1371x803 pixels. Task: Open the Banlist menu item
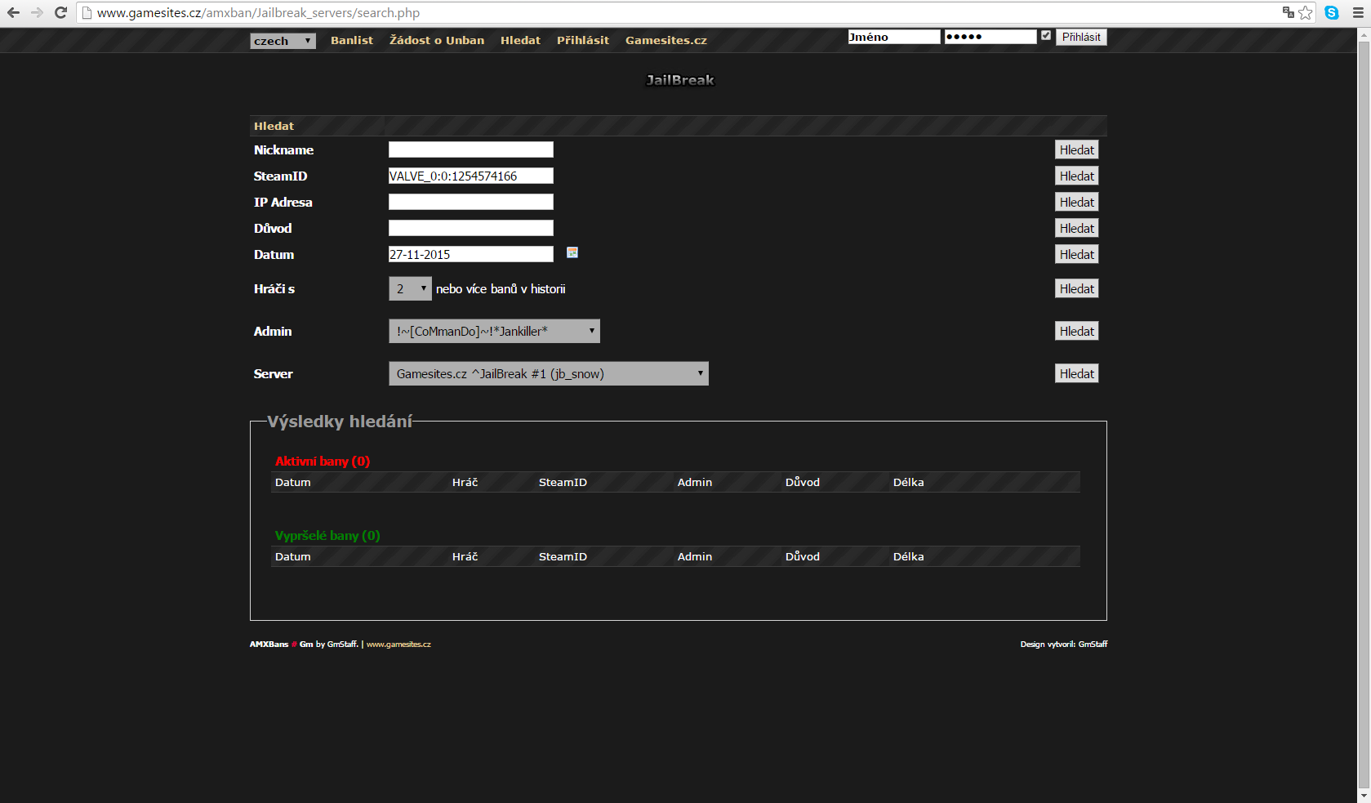(x=351, y=40)
